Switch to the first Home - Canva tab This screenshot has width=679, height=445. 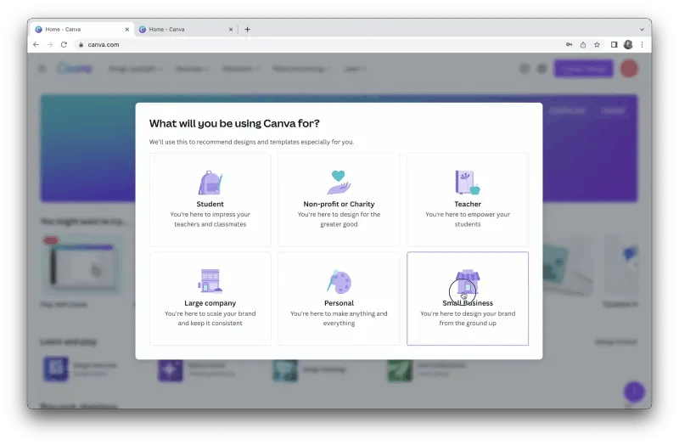point(82,30)
